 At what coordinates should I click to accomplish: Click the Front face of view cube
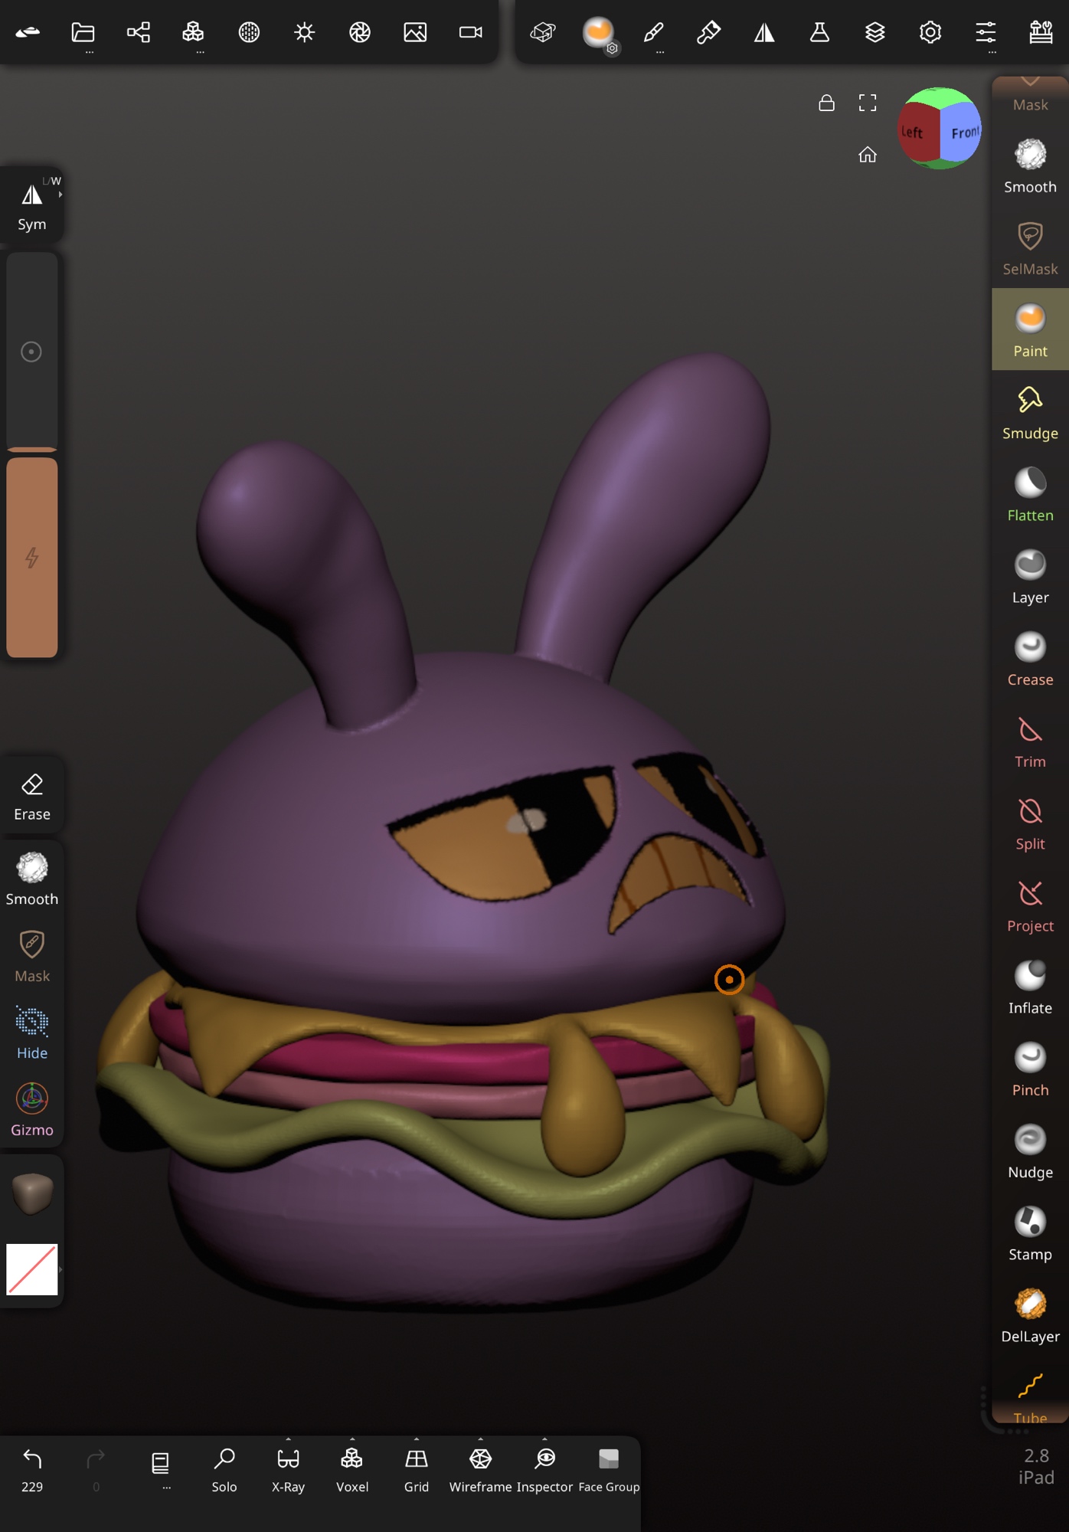962,133
